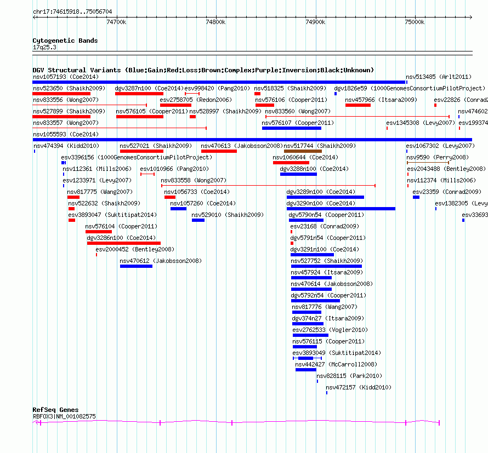Select esv3396156 1000GenomesConsortiumPilotProject label
The width and height of the screenshot is (488, 453).
[x=137, y=157]
